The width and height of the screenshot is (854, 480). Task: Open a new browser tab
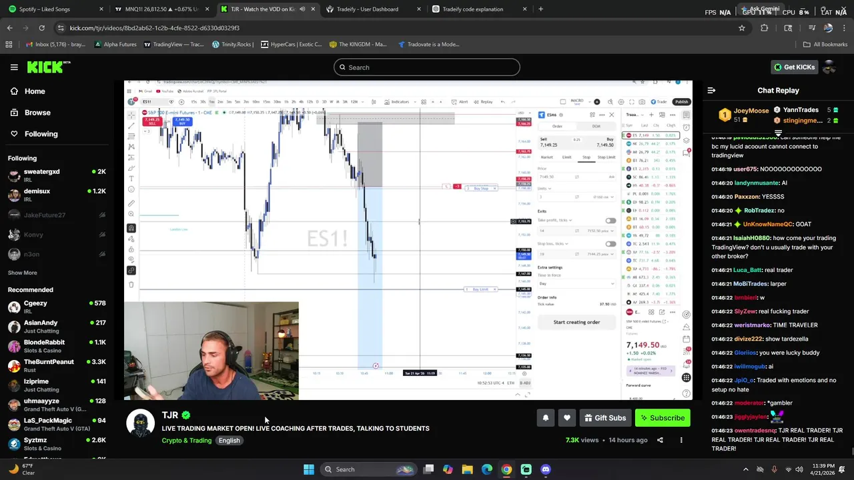(540, 9)
